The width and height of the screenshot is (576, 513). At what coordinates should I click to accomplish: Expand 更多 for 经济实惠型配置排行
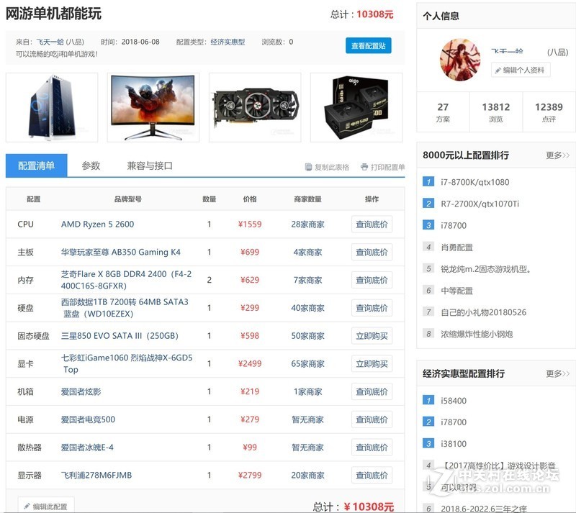click(557, 374)
